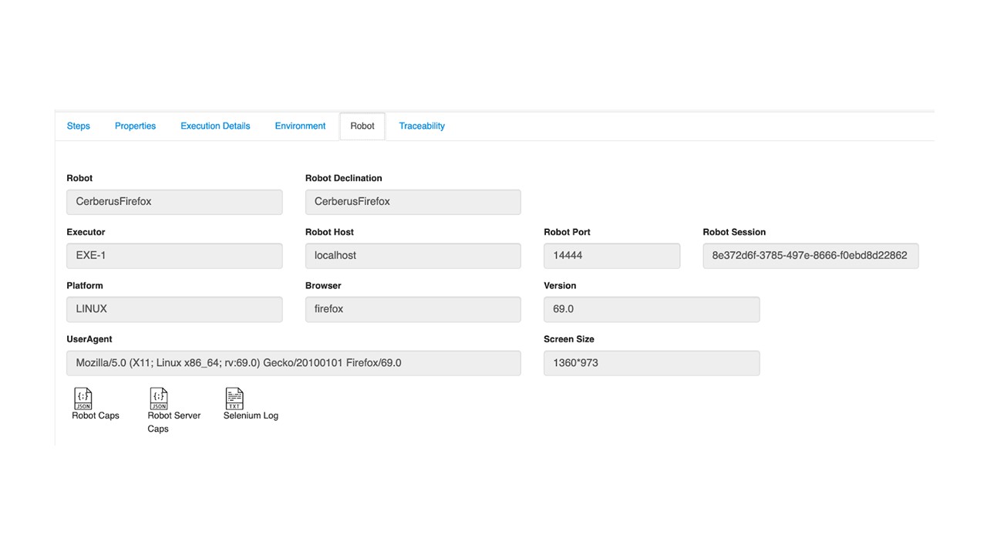Select the Environment tab
The width and height of the screenshot is (987, 555).
tap(300, 126)
